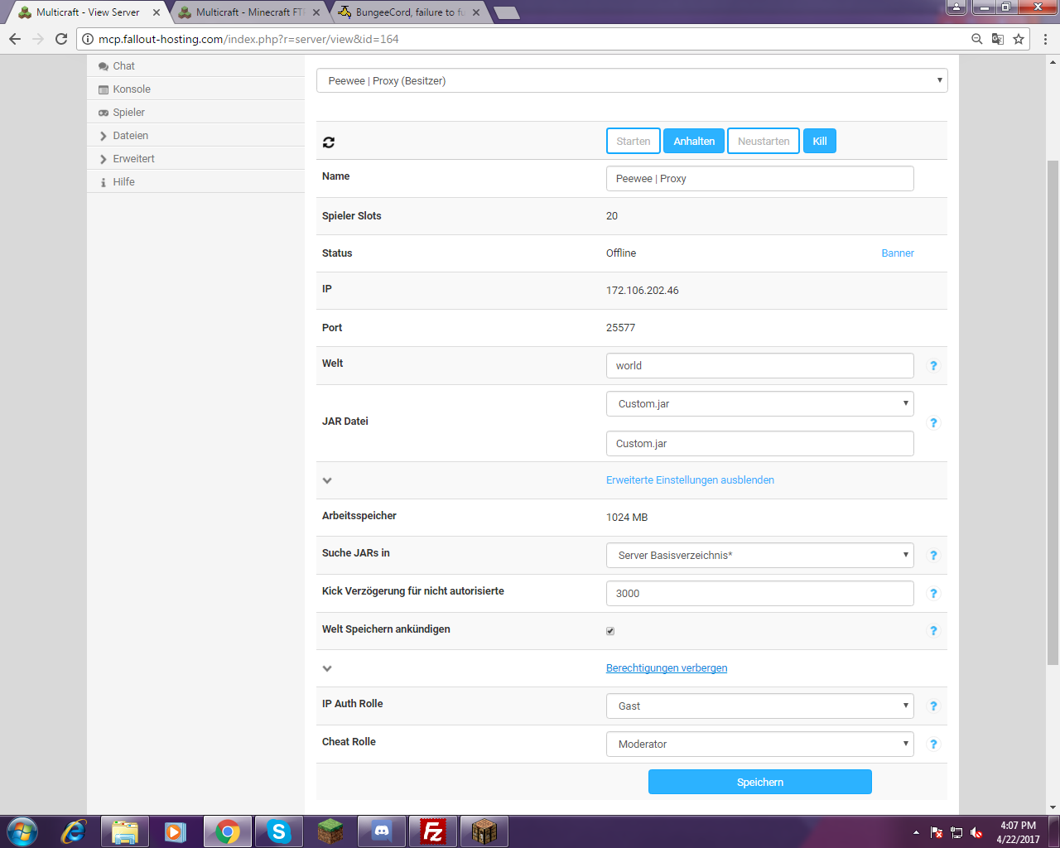Open the Hilfe sidebar section

(x=125, y=181)
